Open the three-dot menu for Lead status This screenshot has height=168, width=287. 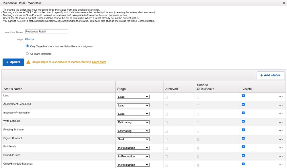(x=280, y=97)
